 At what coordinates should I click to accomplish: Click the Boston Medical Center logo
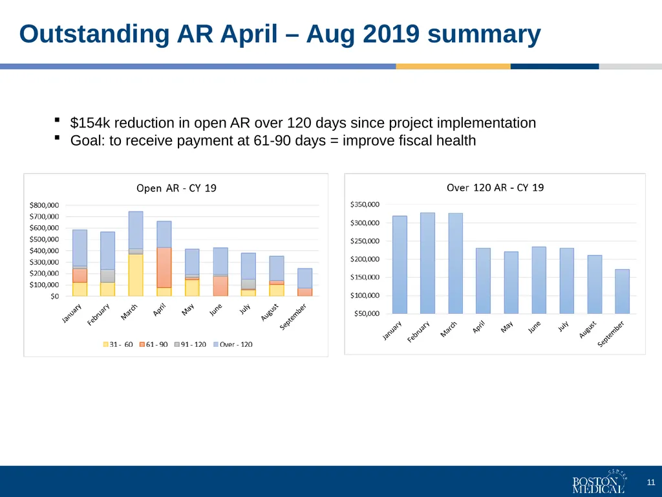tap(599, 481)
